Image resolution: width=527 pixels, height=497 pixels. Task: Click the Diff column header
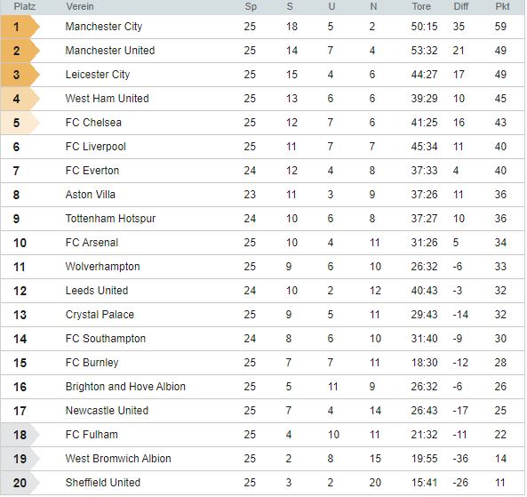[x=460, y=6]
